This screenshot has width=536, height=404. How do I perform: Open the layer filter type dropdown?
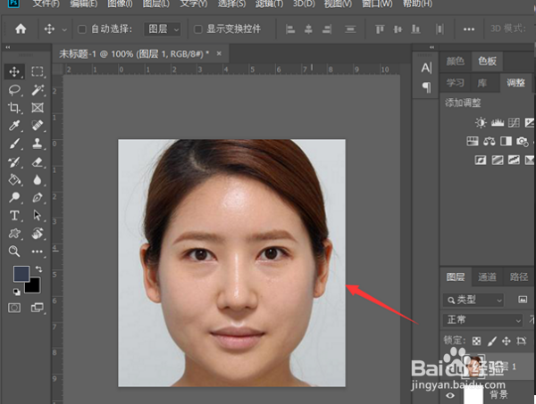473,300
